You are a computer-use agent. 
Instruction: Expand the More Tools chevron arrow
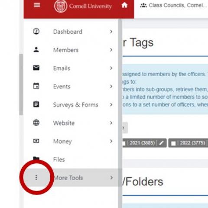click(x=111, y=178)
